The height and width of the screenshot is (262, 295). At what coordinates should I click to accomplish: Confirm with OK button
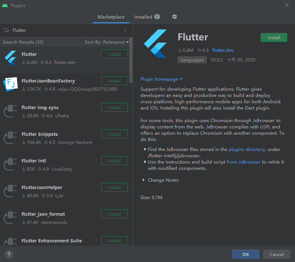pyautogui.click(x=245, y=254)
